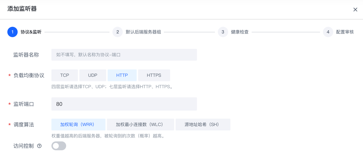Select UDP protocol option
This screenshot has height=162, width=363.
92,75
